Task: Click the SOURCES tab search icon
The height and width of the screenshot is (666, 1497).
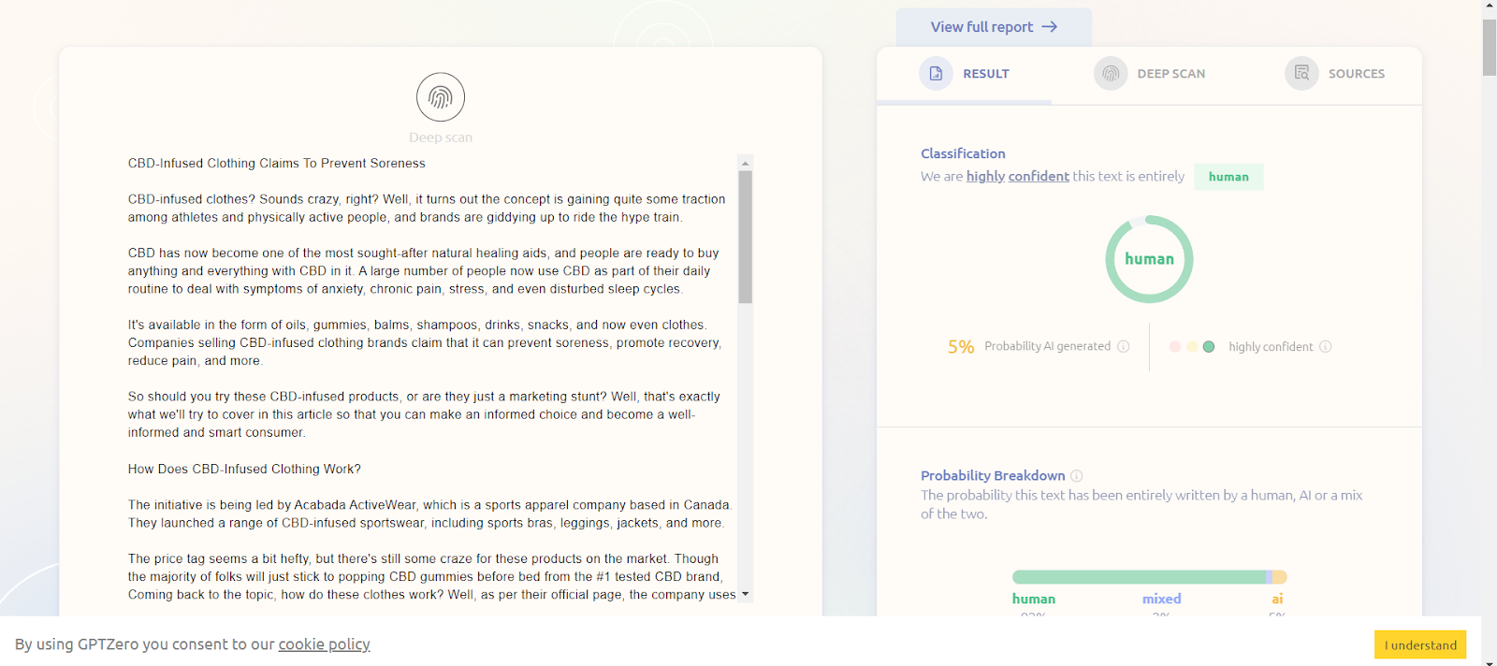Action: 1301,73
